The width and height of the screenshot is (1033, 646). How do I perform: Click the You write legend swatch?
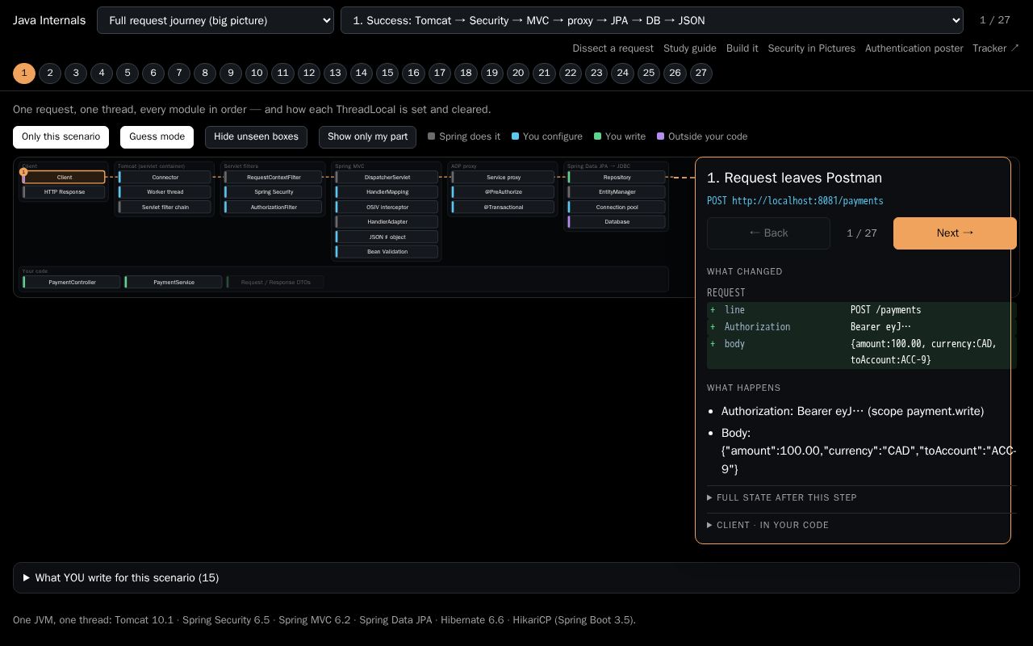(x=597, y=136)
